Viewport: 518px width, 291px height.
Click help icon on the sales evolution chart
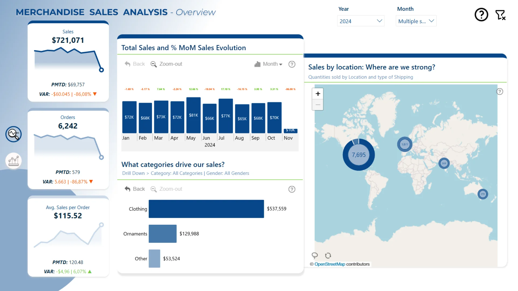(x=292, y=64)
